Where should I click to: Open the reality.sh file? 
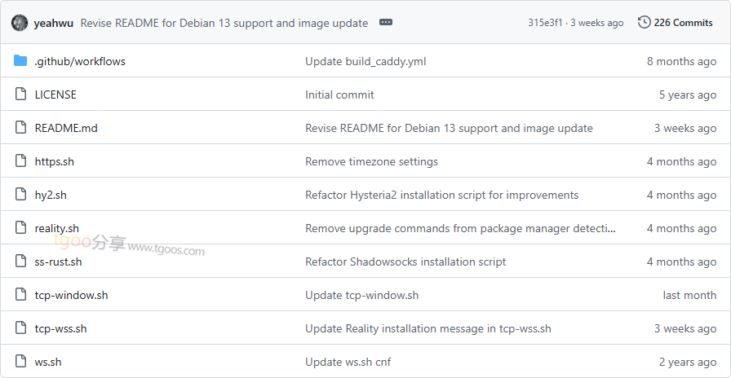[56, 228]
